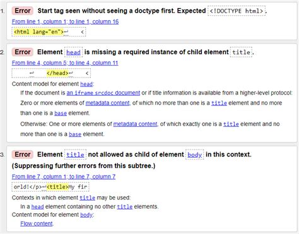Click 'title' link in third error heading
This screenshot has width=299, height=234.
(x=75, y=155)
